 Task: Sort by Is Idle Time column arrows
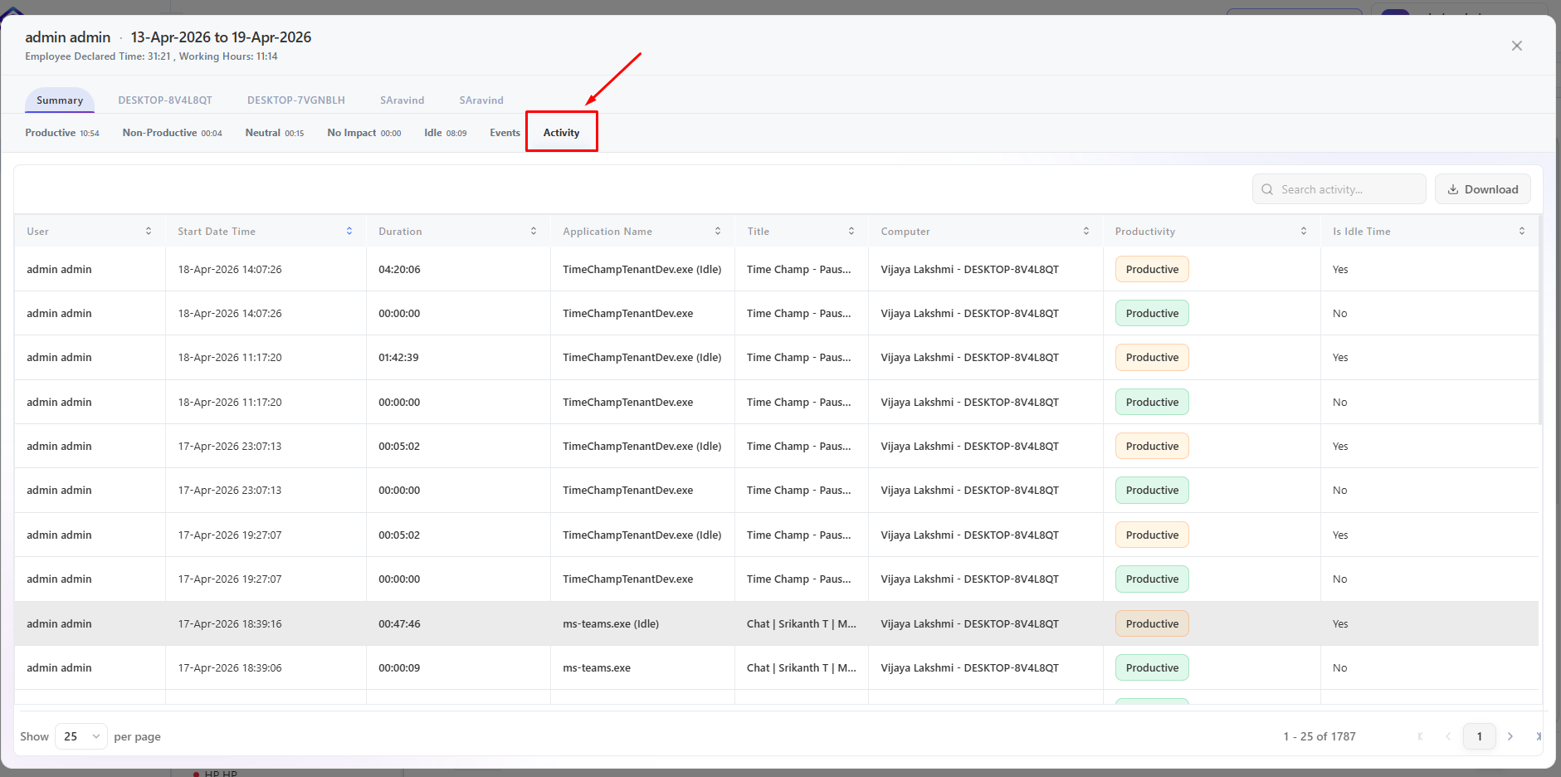pyautogui.click(x=1522, y=232)
